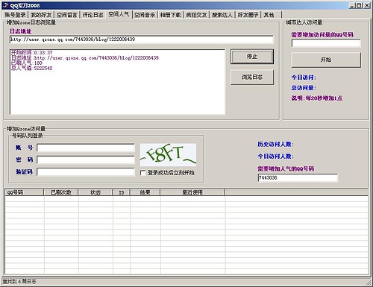Click the 开始时间:0:33:37 log line
Screen dimensions: 373x287
tap(32, 53)
